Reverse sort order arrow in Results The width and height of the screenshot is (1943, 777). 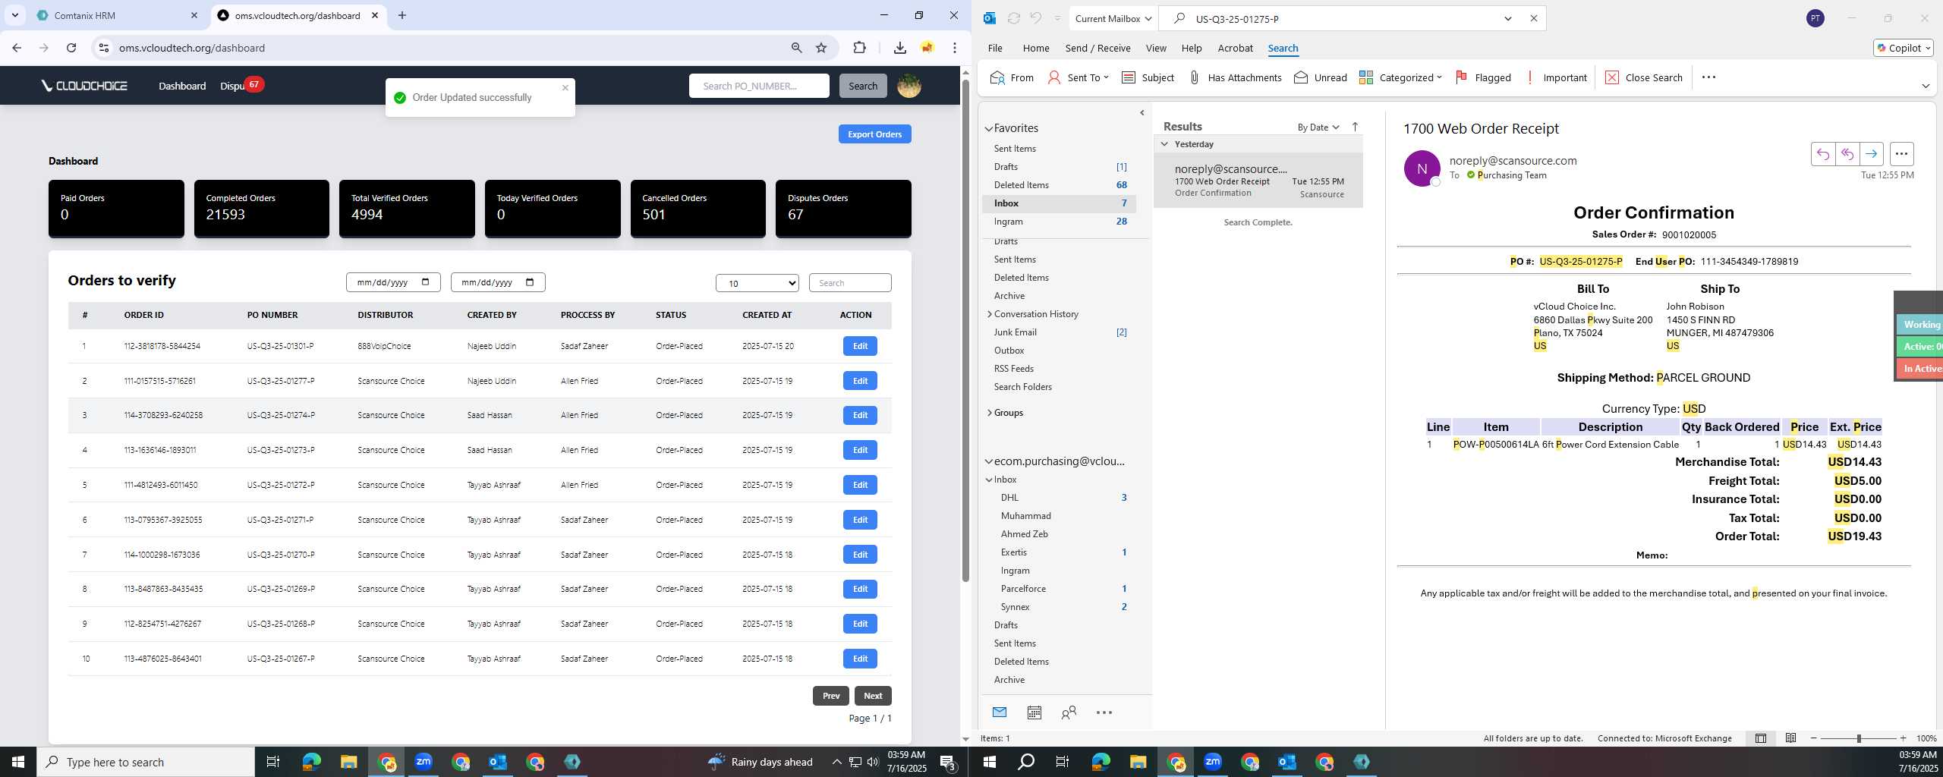[1355, 127]
